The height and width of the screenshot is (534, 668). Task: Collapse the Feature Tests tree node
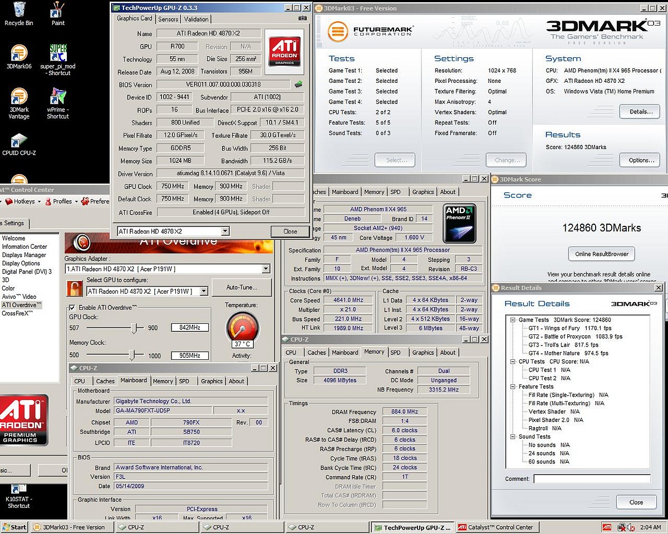pyautogui.click(x=512, y=387)
